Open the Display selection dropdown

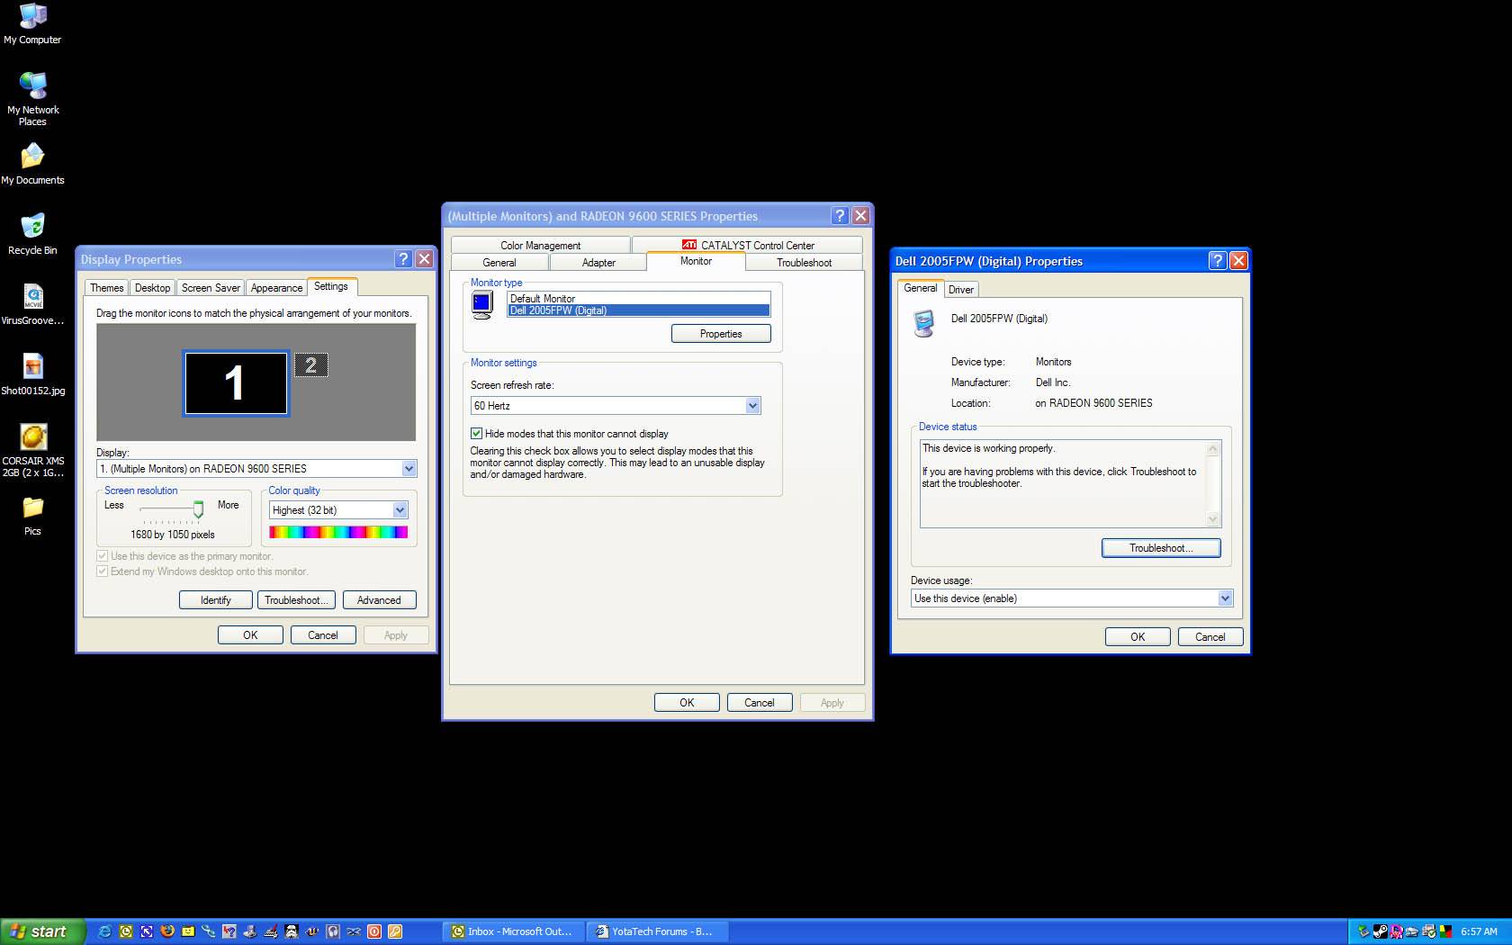click(409, 469)
